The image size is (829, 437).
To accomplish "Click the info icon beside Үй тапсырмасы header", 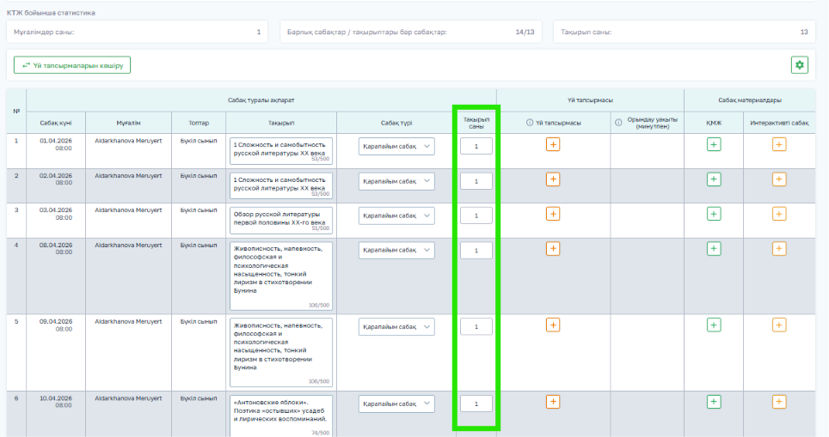I will point(529,123).
